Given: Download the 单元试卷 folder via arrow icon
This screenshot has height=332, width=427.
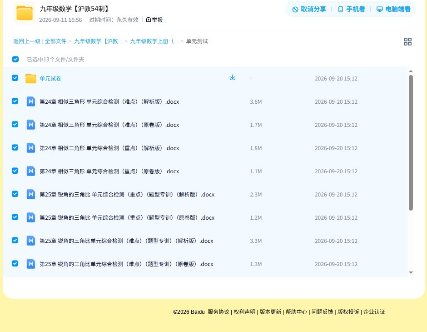Looking at the screenshot, I should (x=232, y=77).
